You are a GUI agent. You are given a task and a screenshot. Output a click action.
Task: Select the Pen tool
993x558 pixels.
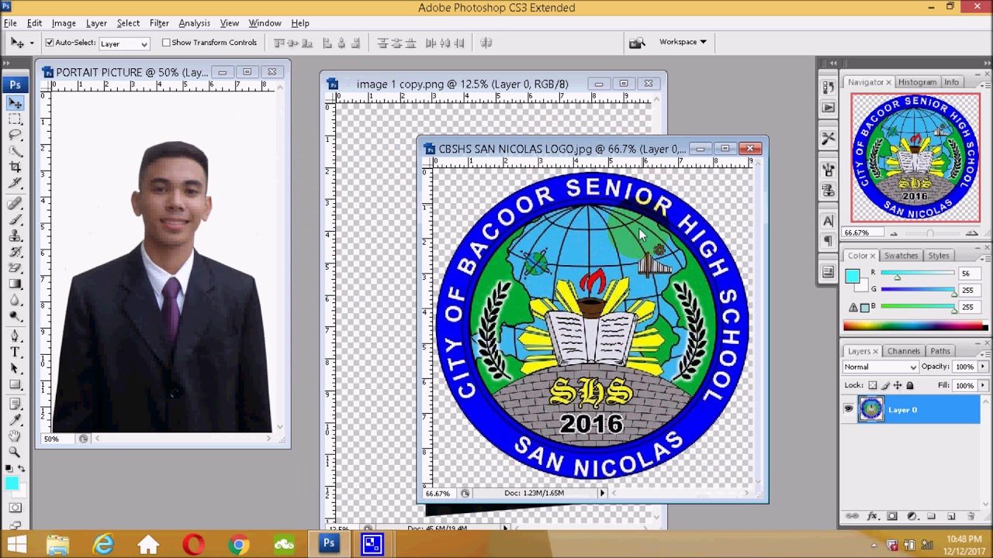16,336
